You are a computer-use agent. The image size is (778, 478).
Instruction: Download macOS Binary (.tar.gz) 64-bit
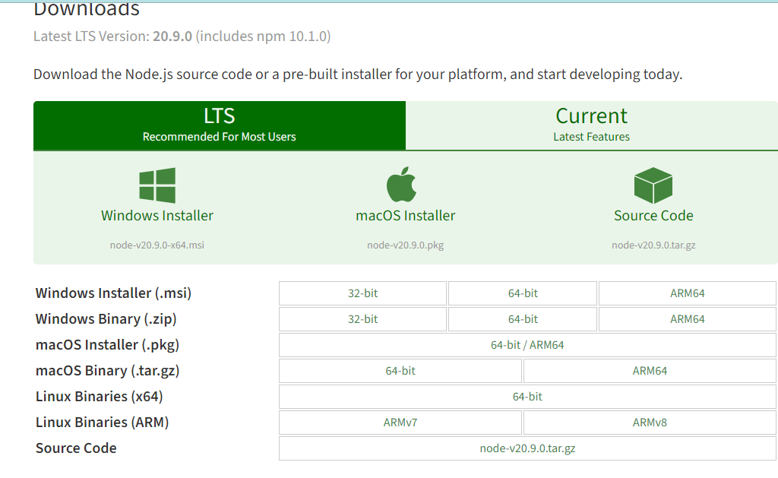(400, 371)
